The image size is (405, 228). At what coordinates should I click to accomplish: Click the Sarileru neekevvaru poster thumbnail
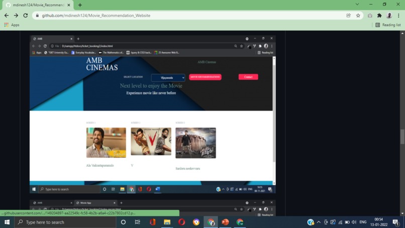[x=195, y=143]
